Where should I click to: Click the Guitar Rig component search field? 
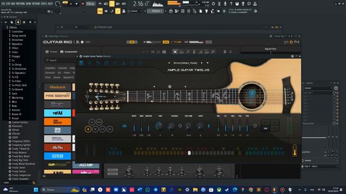[60, 60]
